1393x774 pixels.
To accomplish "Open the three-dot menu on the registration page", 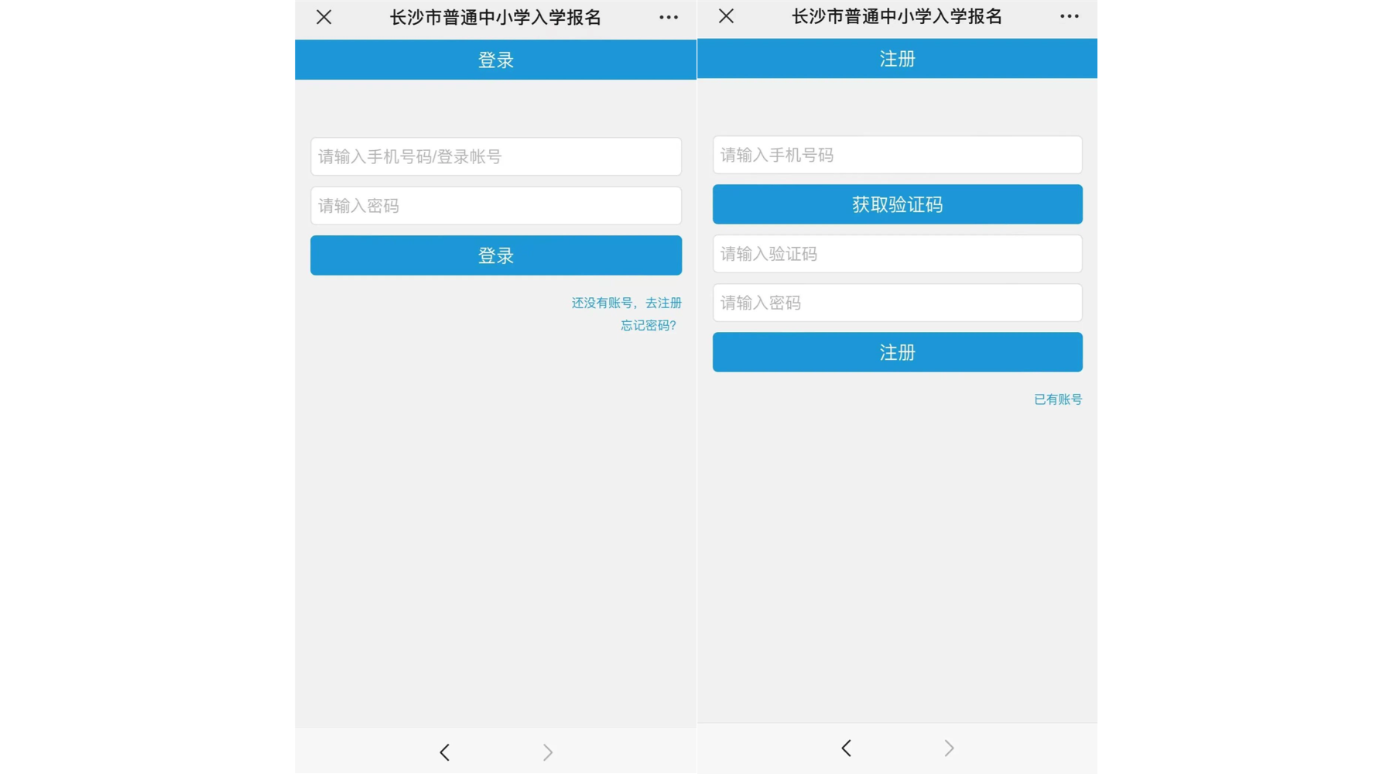I will tap(1070, 16).
